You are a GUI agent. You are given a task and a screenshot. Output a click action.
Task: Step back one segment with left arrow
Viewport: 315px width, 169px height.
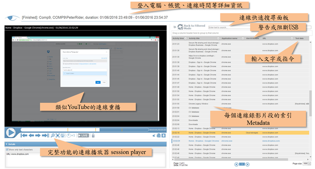click(x=31, y=136)
